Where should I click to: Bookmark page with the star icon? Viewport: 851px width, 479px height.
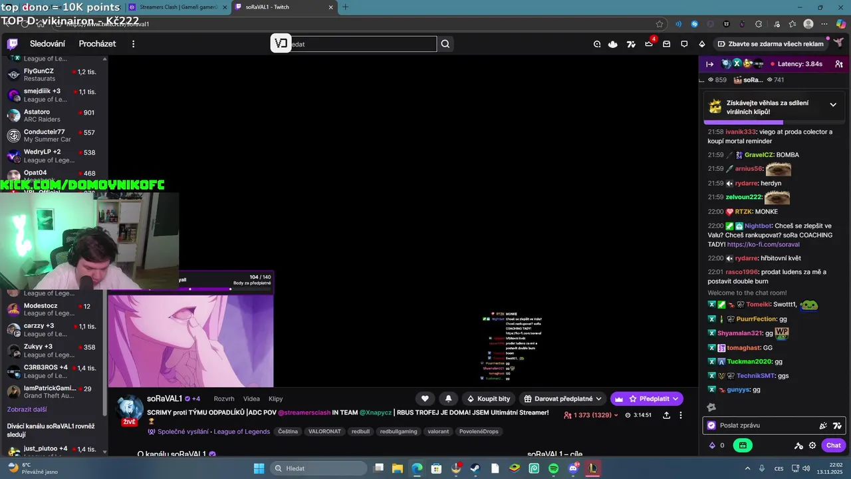click(x=660, y=24)
